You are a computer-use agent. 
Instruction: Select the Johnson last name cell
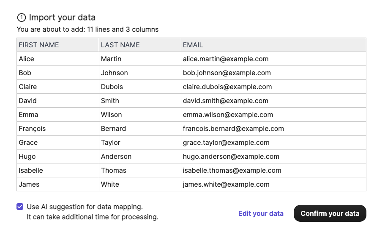tap(115, 73)
